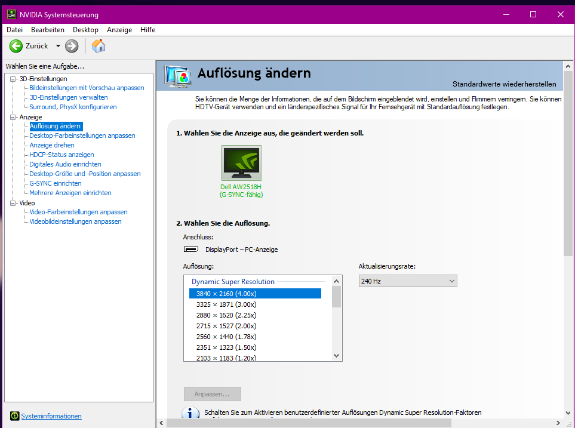
Task: Click resolution list scroll down arrow
Action: click(x=337, y=356)
